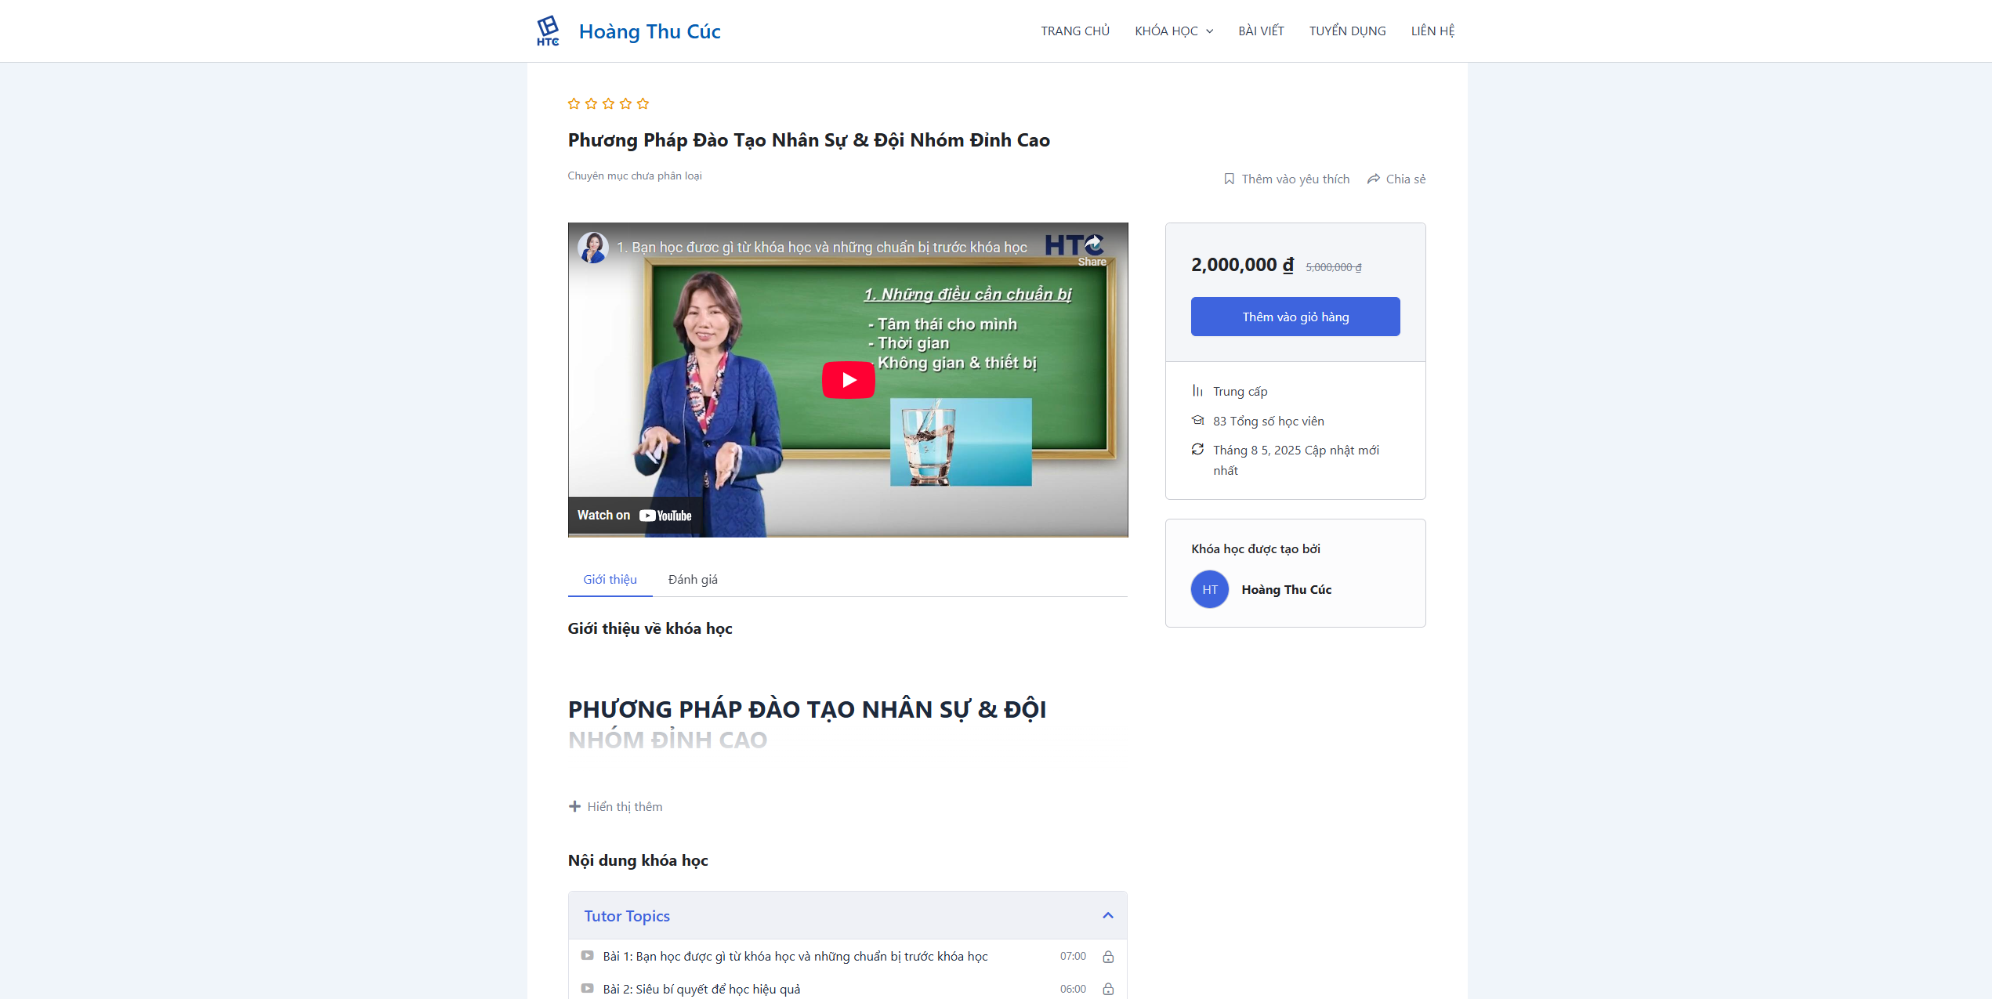Click the second rating star

(x=591, y=103)
